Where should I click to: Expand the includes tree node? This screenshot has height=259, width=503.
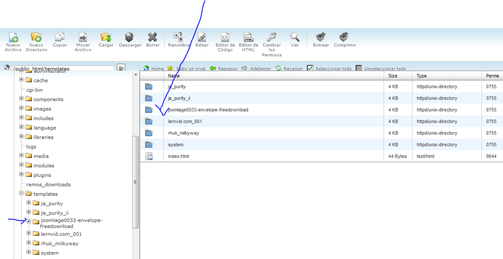[21, 117]
